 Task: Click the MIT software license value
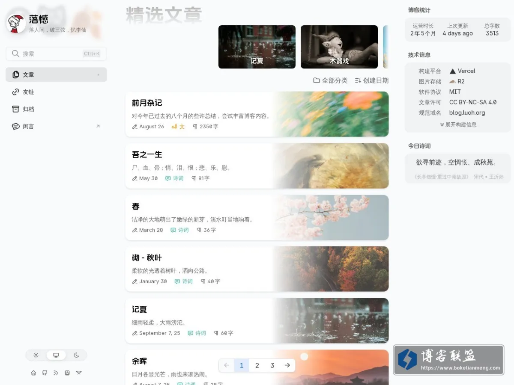tap(455, 92)
